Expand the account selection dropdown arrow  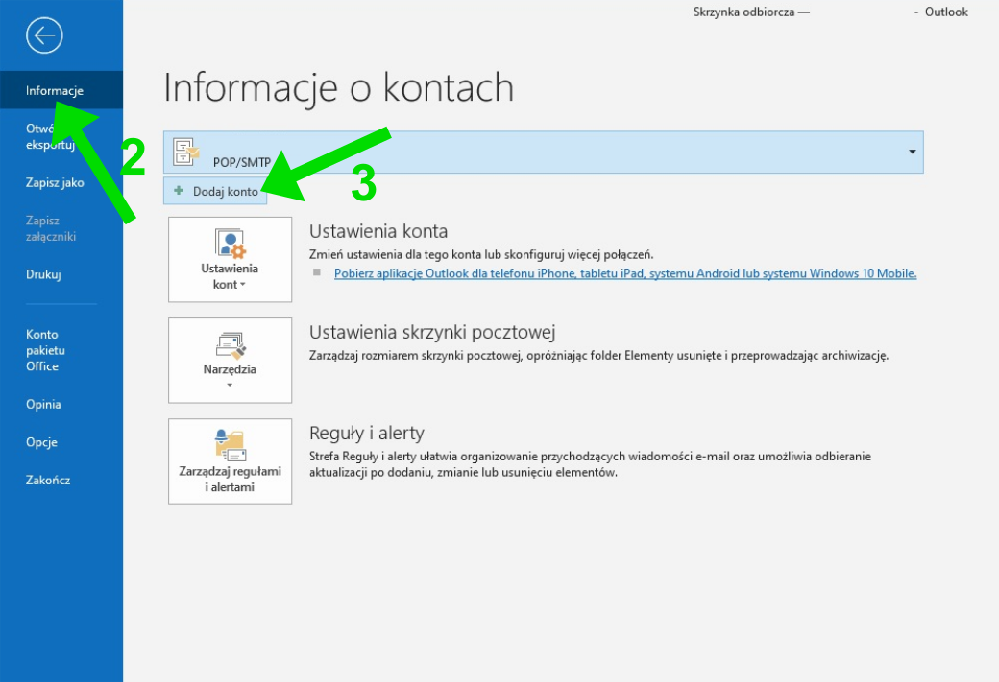tap(911, 153)
